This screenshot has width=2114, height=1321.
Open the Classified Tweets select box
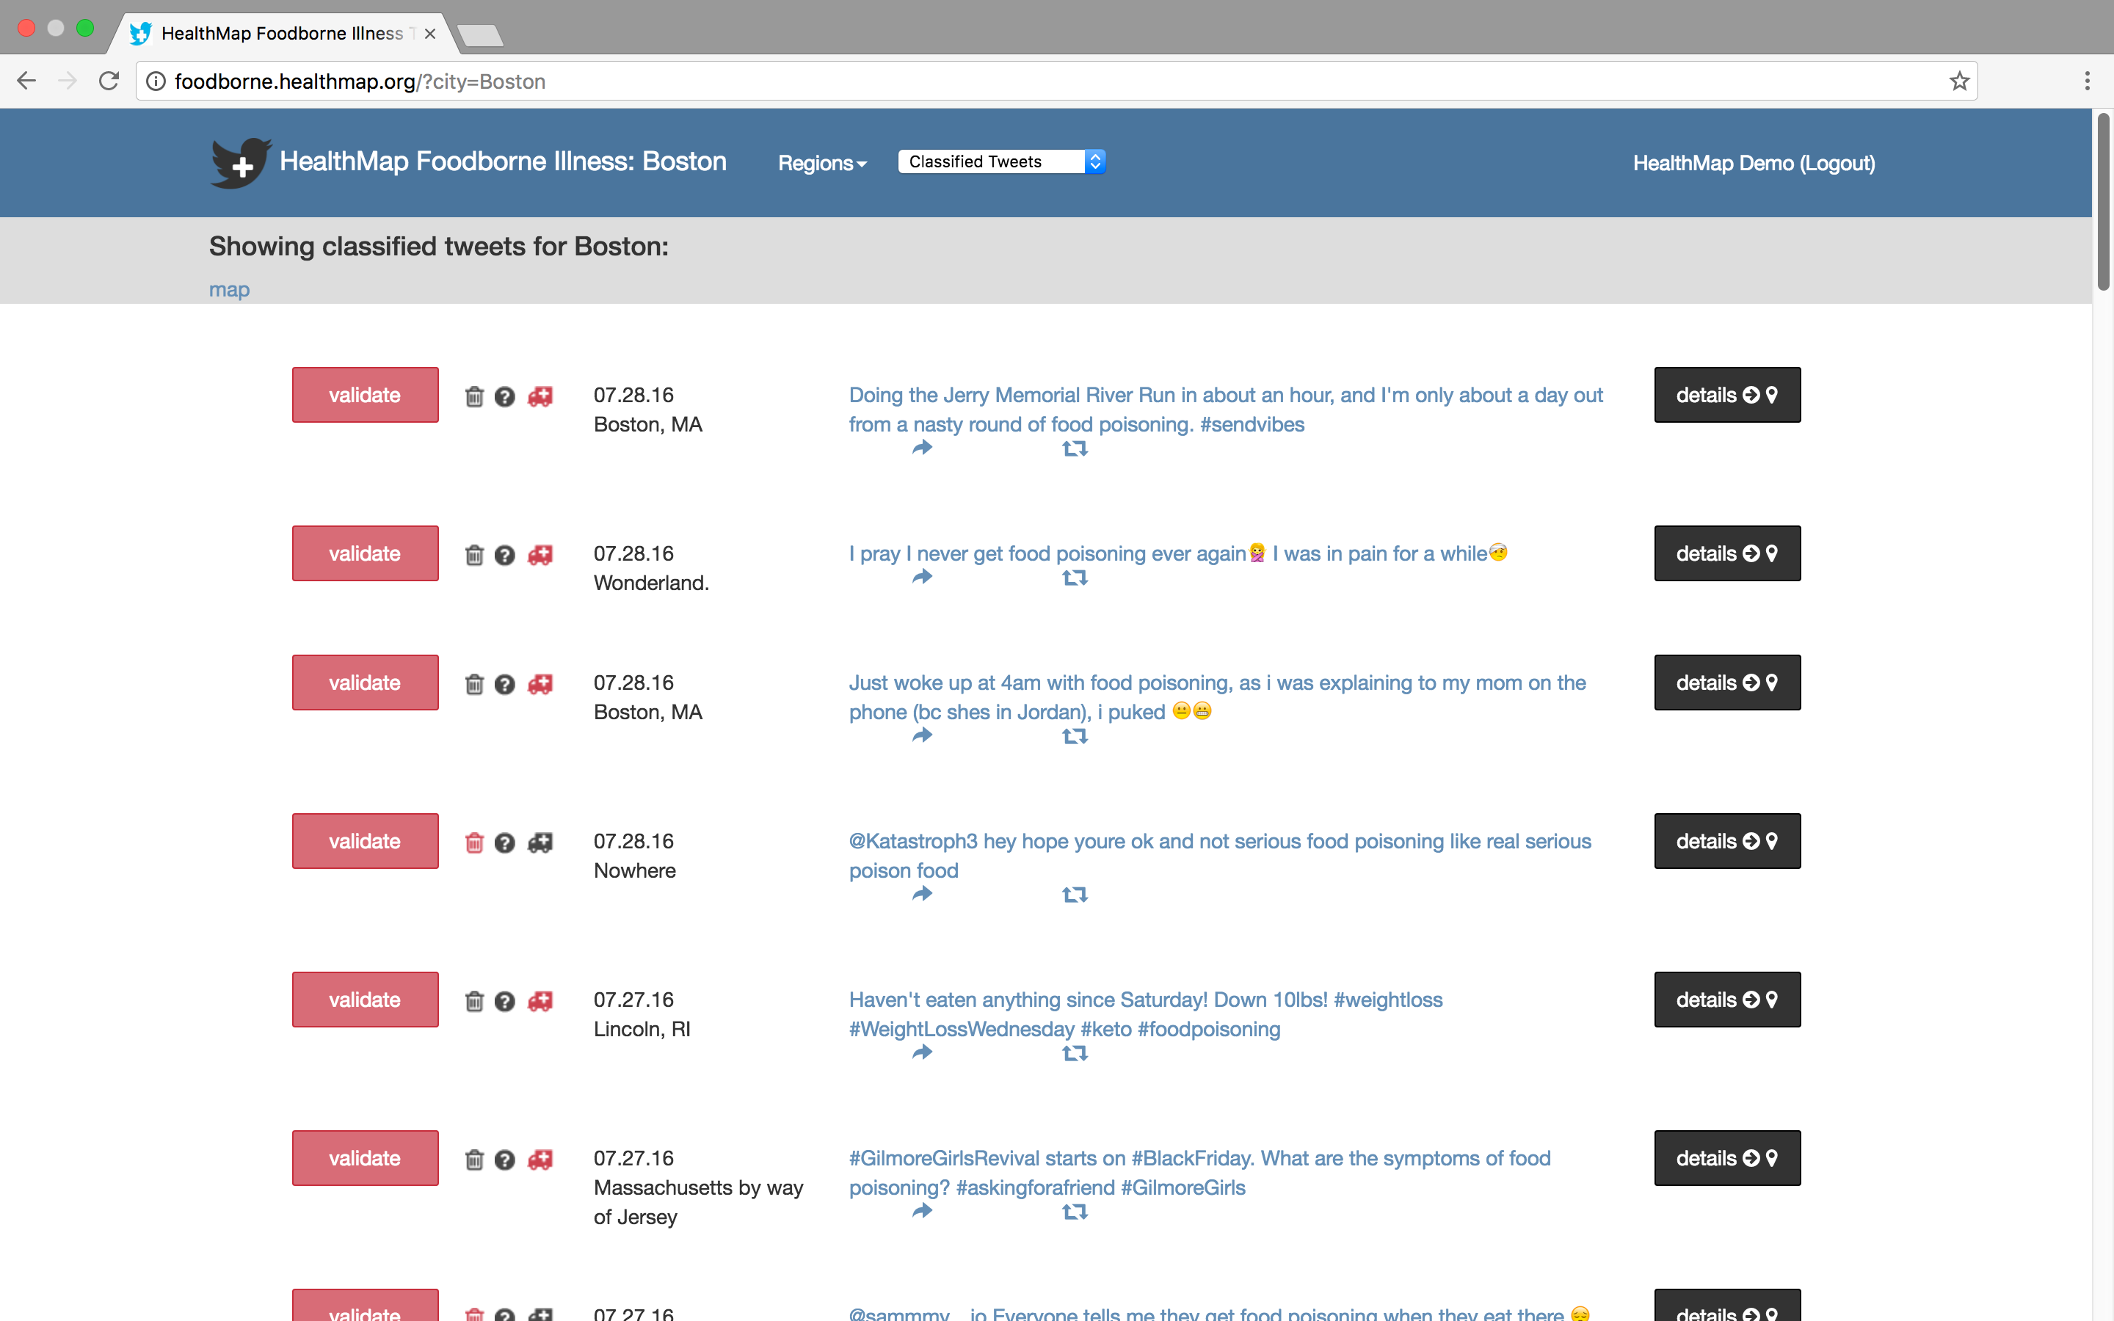coord(1002,161)
